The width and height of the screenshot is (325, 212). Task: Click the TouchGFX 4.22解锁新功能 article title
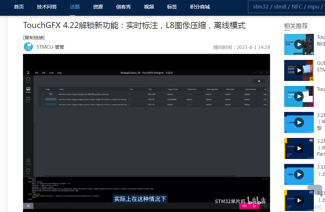pos(134,25)
